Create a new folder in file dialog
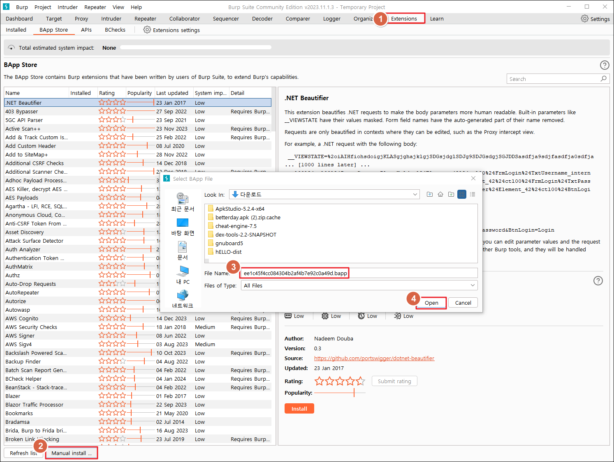 [451, 194]
